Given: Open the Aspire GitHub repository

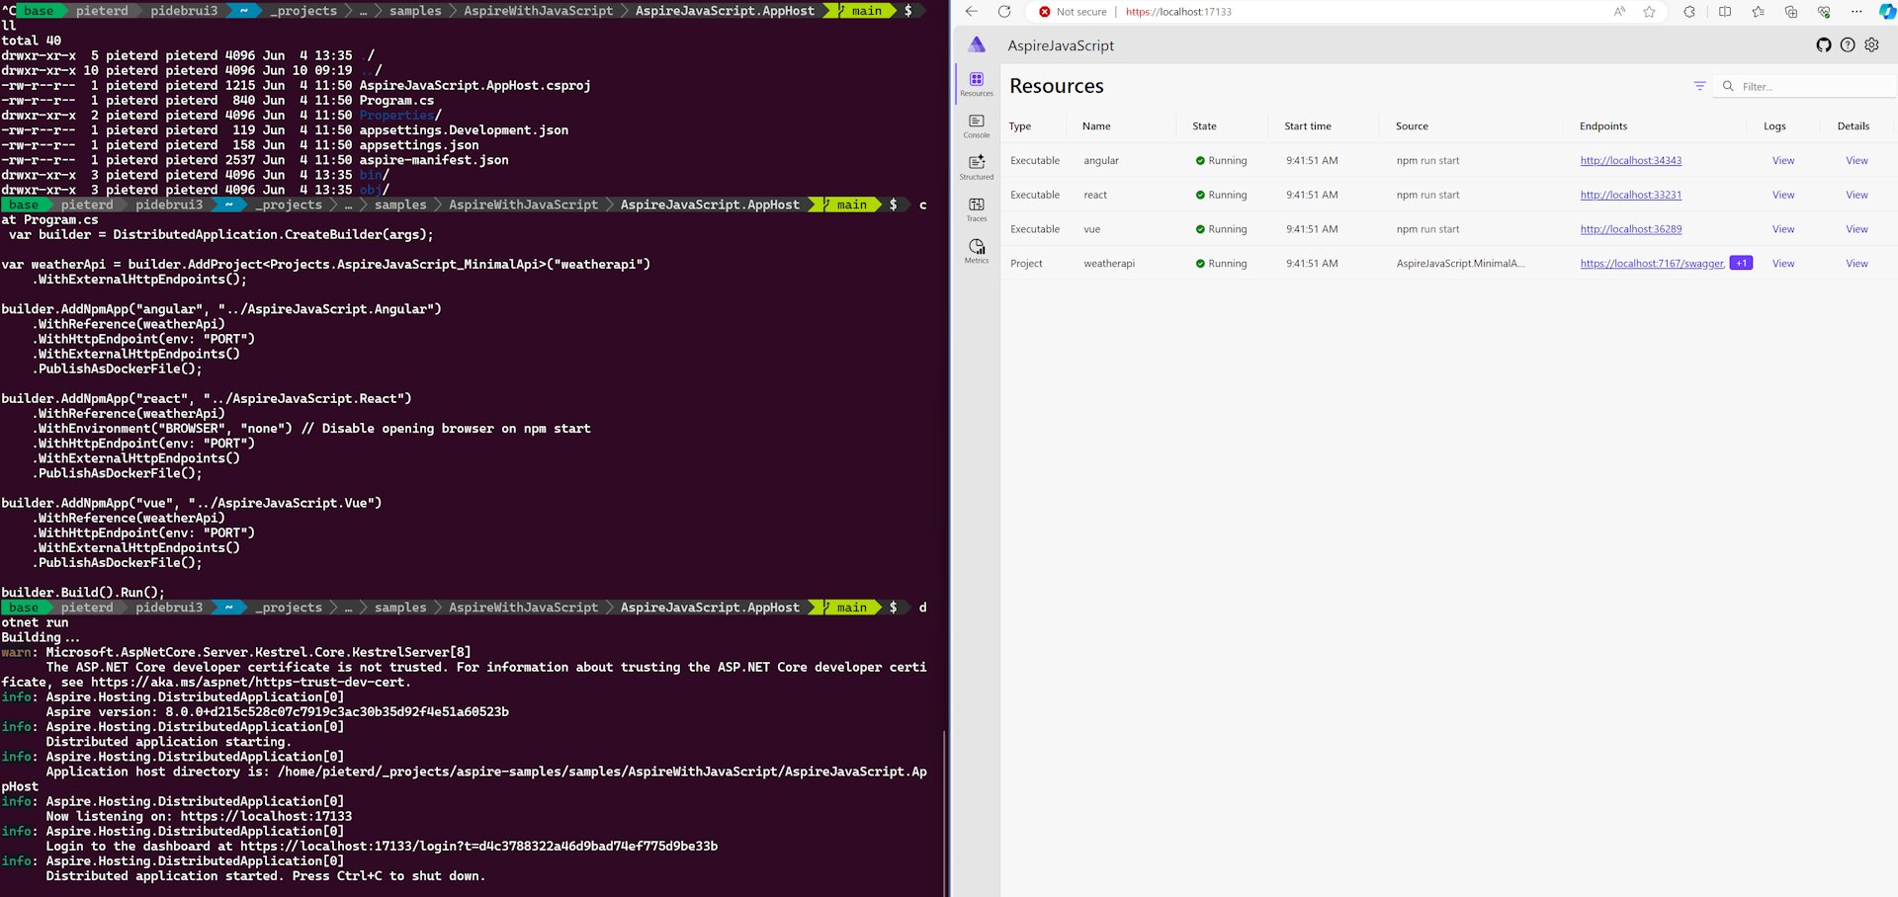Looking at the screenshot, I should 1824,44.
